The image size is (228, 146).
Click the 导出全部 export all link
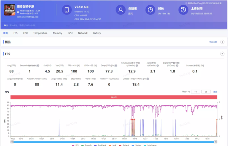(x=213, y=42)
